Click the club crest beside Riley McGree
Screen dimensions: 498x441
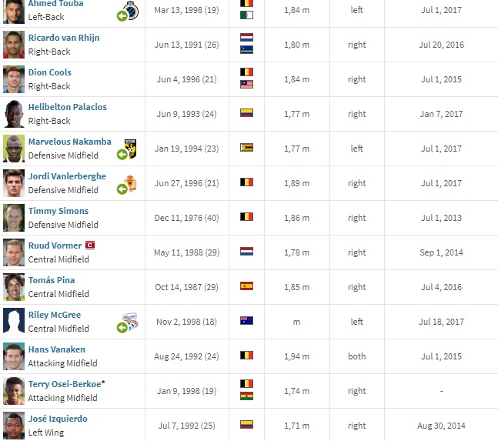tap(129, 320)
